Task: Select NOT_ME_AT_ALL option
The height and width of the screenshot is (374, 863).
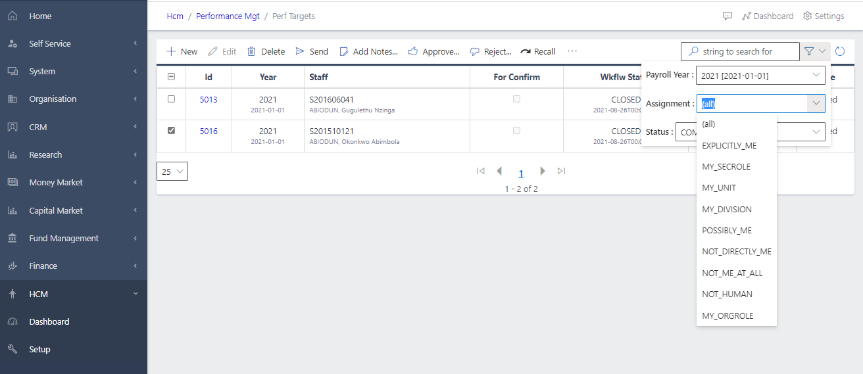Action: (x=737, y=273)
